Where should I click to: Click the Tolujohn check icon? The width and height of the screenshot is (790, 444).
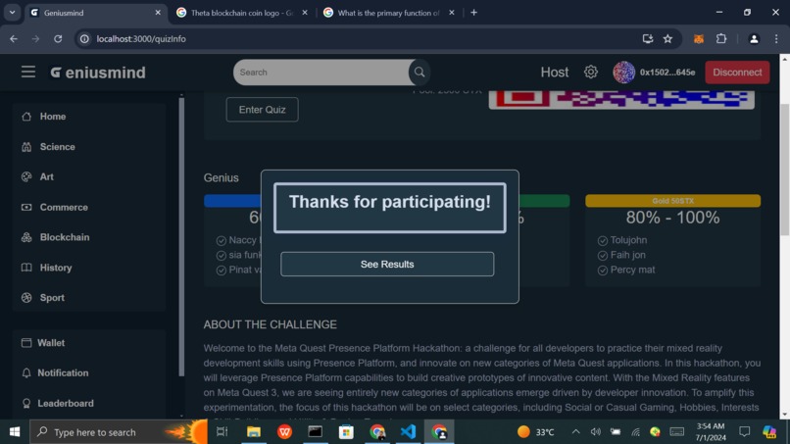[603, 241]
